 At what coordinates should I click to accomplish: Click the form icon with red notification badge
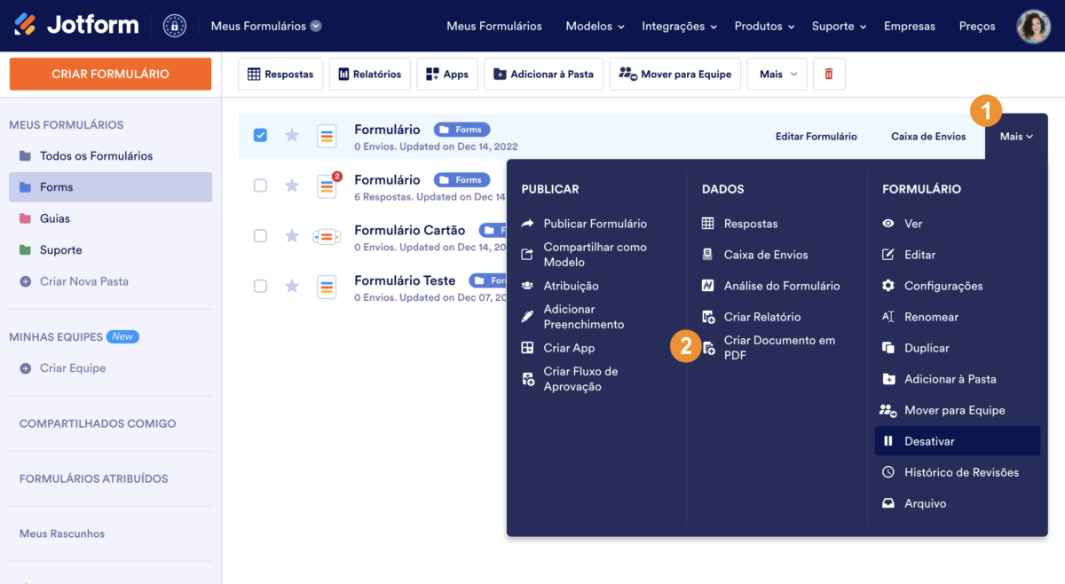[327, 185]
